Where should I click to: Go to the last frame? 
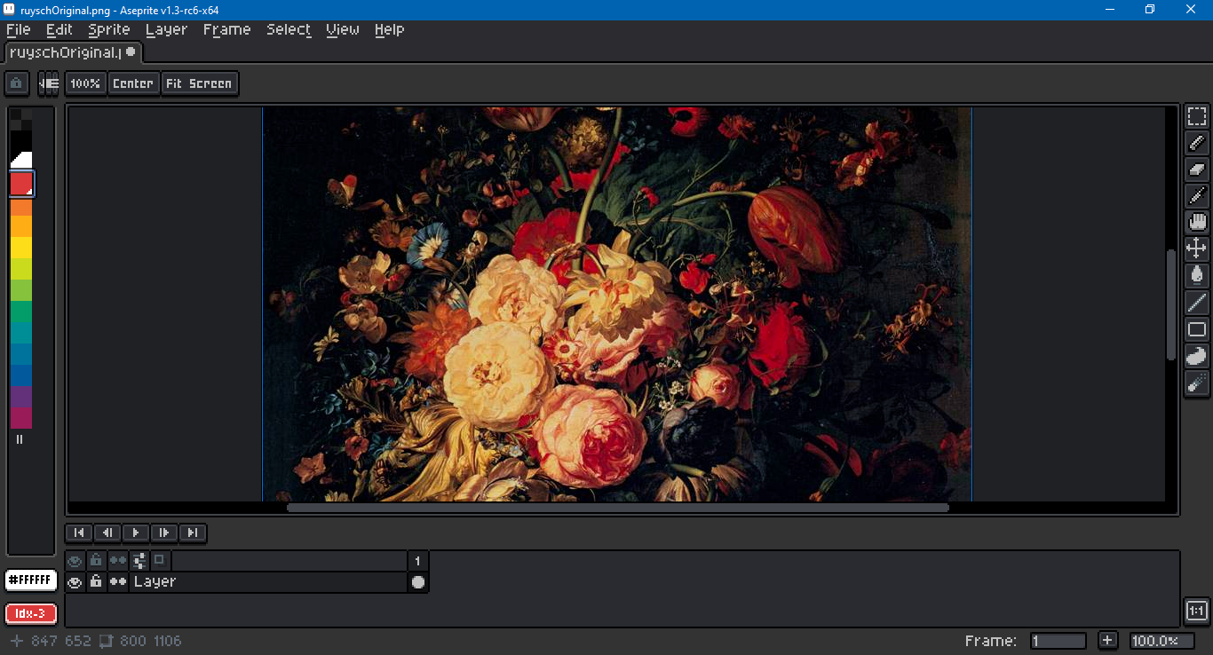coord(193,533)
